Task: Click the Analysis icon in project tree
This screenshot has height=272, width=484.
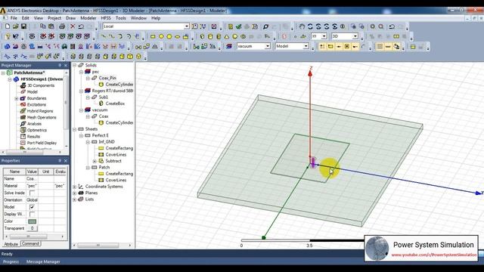Action: 23,124
